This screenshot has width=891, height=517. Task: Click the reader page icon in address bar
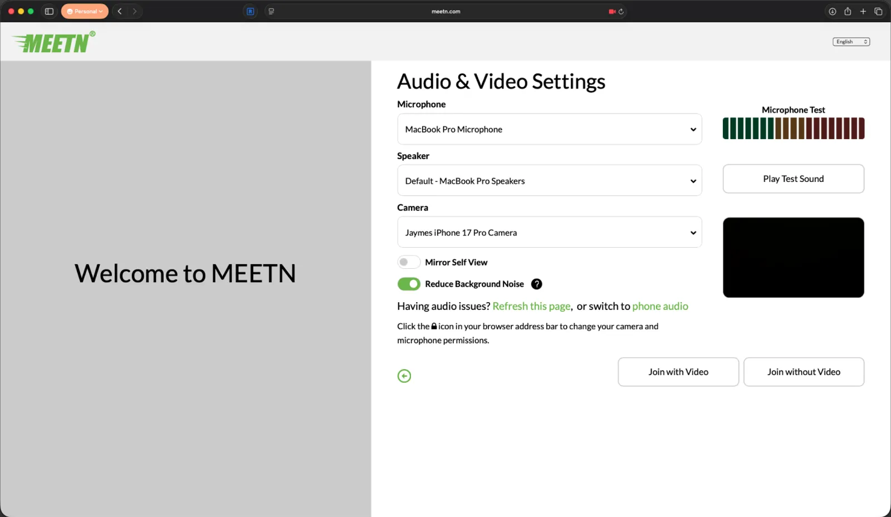click(271, 11)
